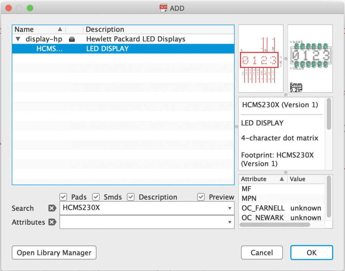Click the Cancel button

coord(262,253)
